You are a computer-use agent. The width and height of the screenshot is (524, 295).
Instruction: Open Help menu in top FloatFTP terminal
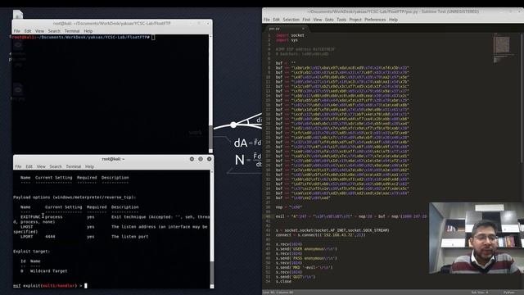tap(88, 31)
